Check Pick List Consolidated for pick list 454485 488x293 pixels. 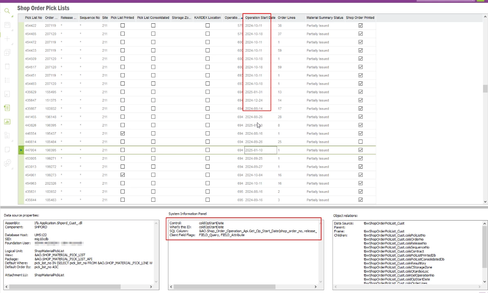click(153, 34)
